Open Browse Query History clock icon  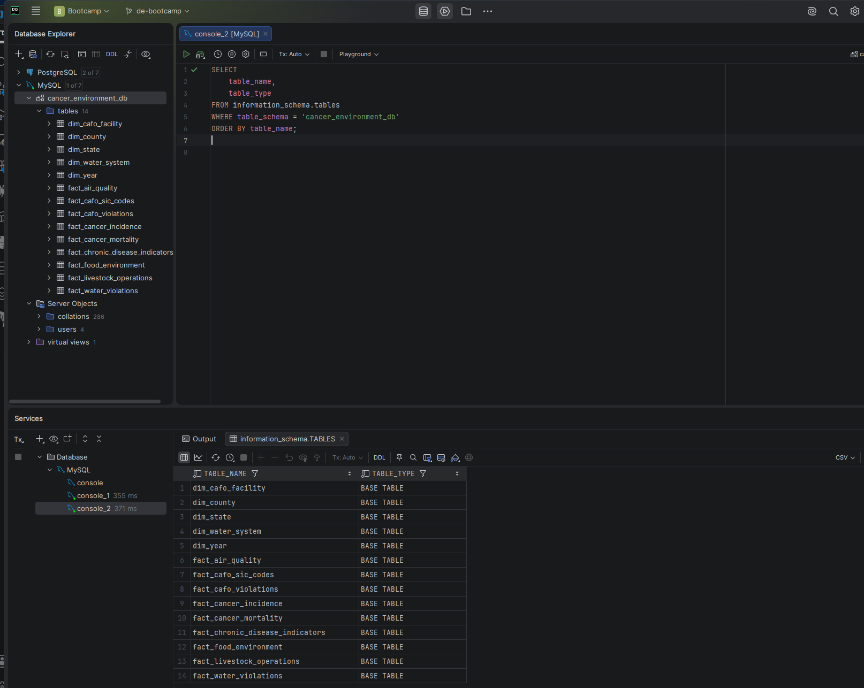218,54
